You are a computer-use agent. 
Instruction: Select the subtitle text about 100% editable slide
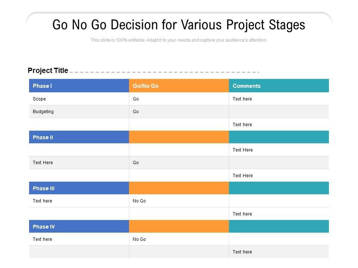[179, 40]
